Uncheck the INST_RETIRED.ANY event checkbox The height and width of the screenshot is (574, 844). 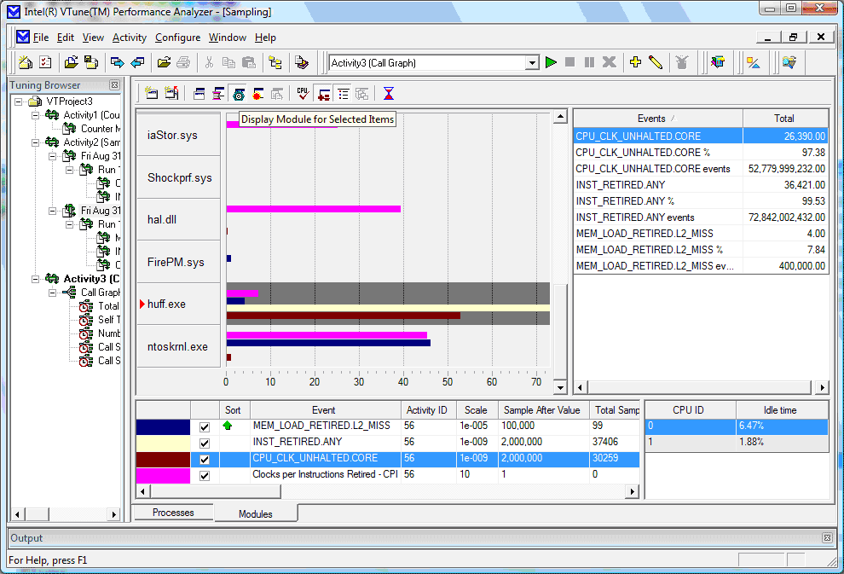click(204, 443)
